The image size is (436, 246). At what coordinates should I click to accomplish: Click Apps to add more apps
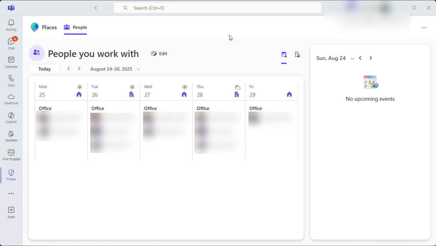click(11, 213)
